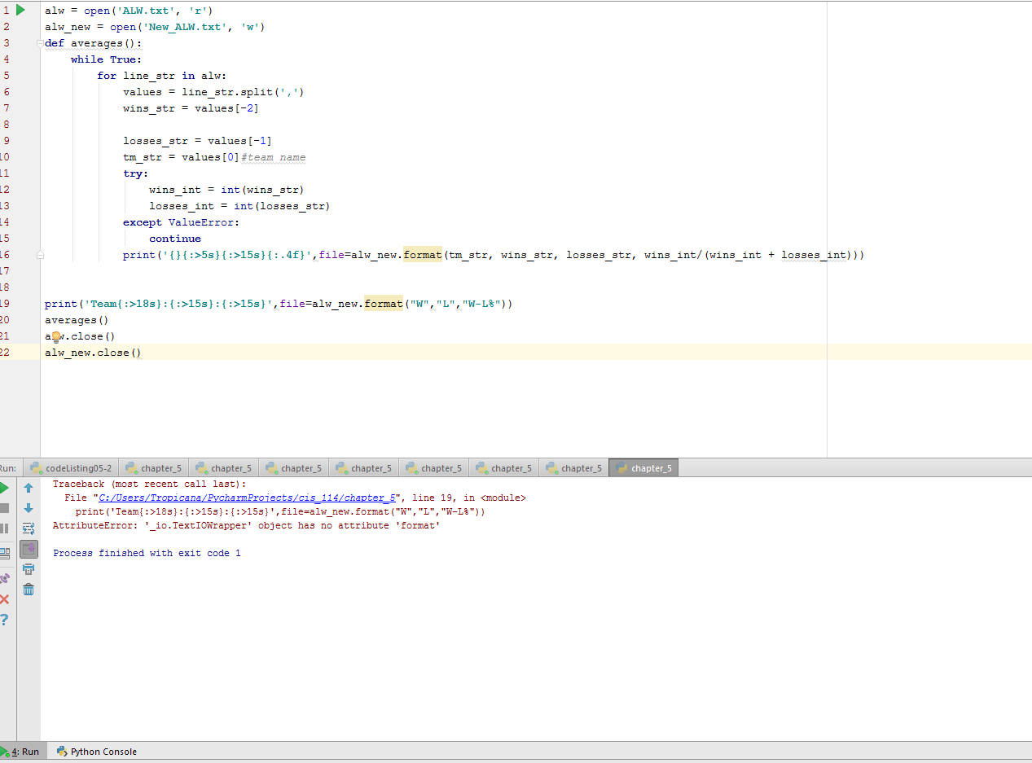Viewport: 1032px width, 763px height.
Task: Click the 4: Run tool window button
Action: 24,751
